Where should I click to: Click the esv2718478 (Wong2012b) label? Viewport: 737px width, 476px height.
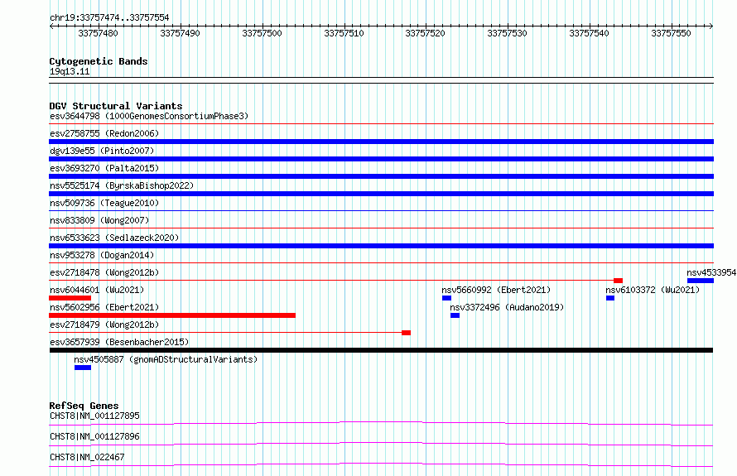point(104,272)
